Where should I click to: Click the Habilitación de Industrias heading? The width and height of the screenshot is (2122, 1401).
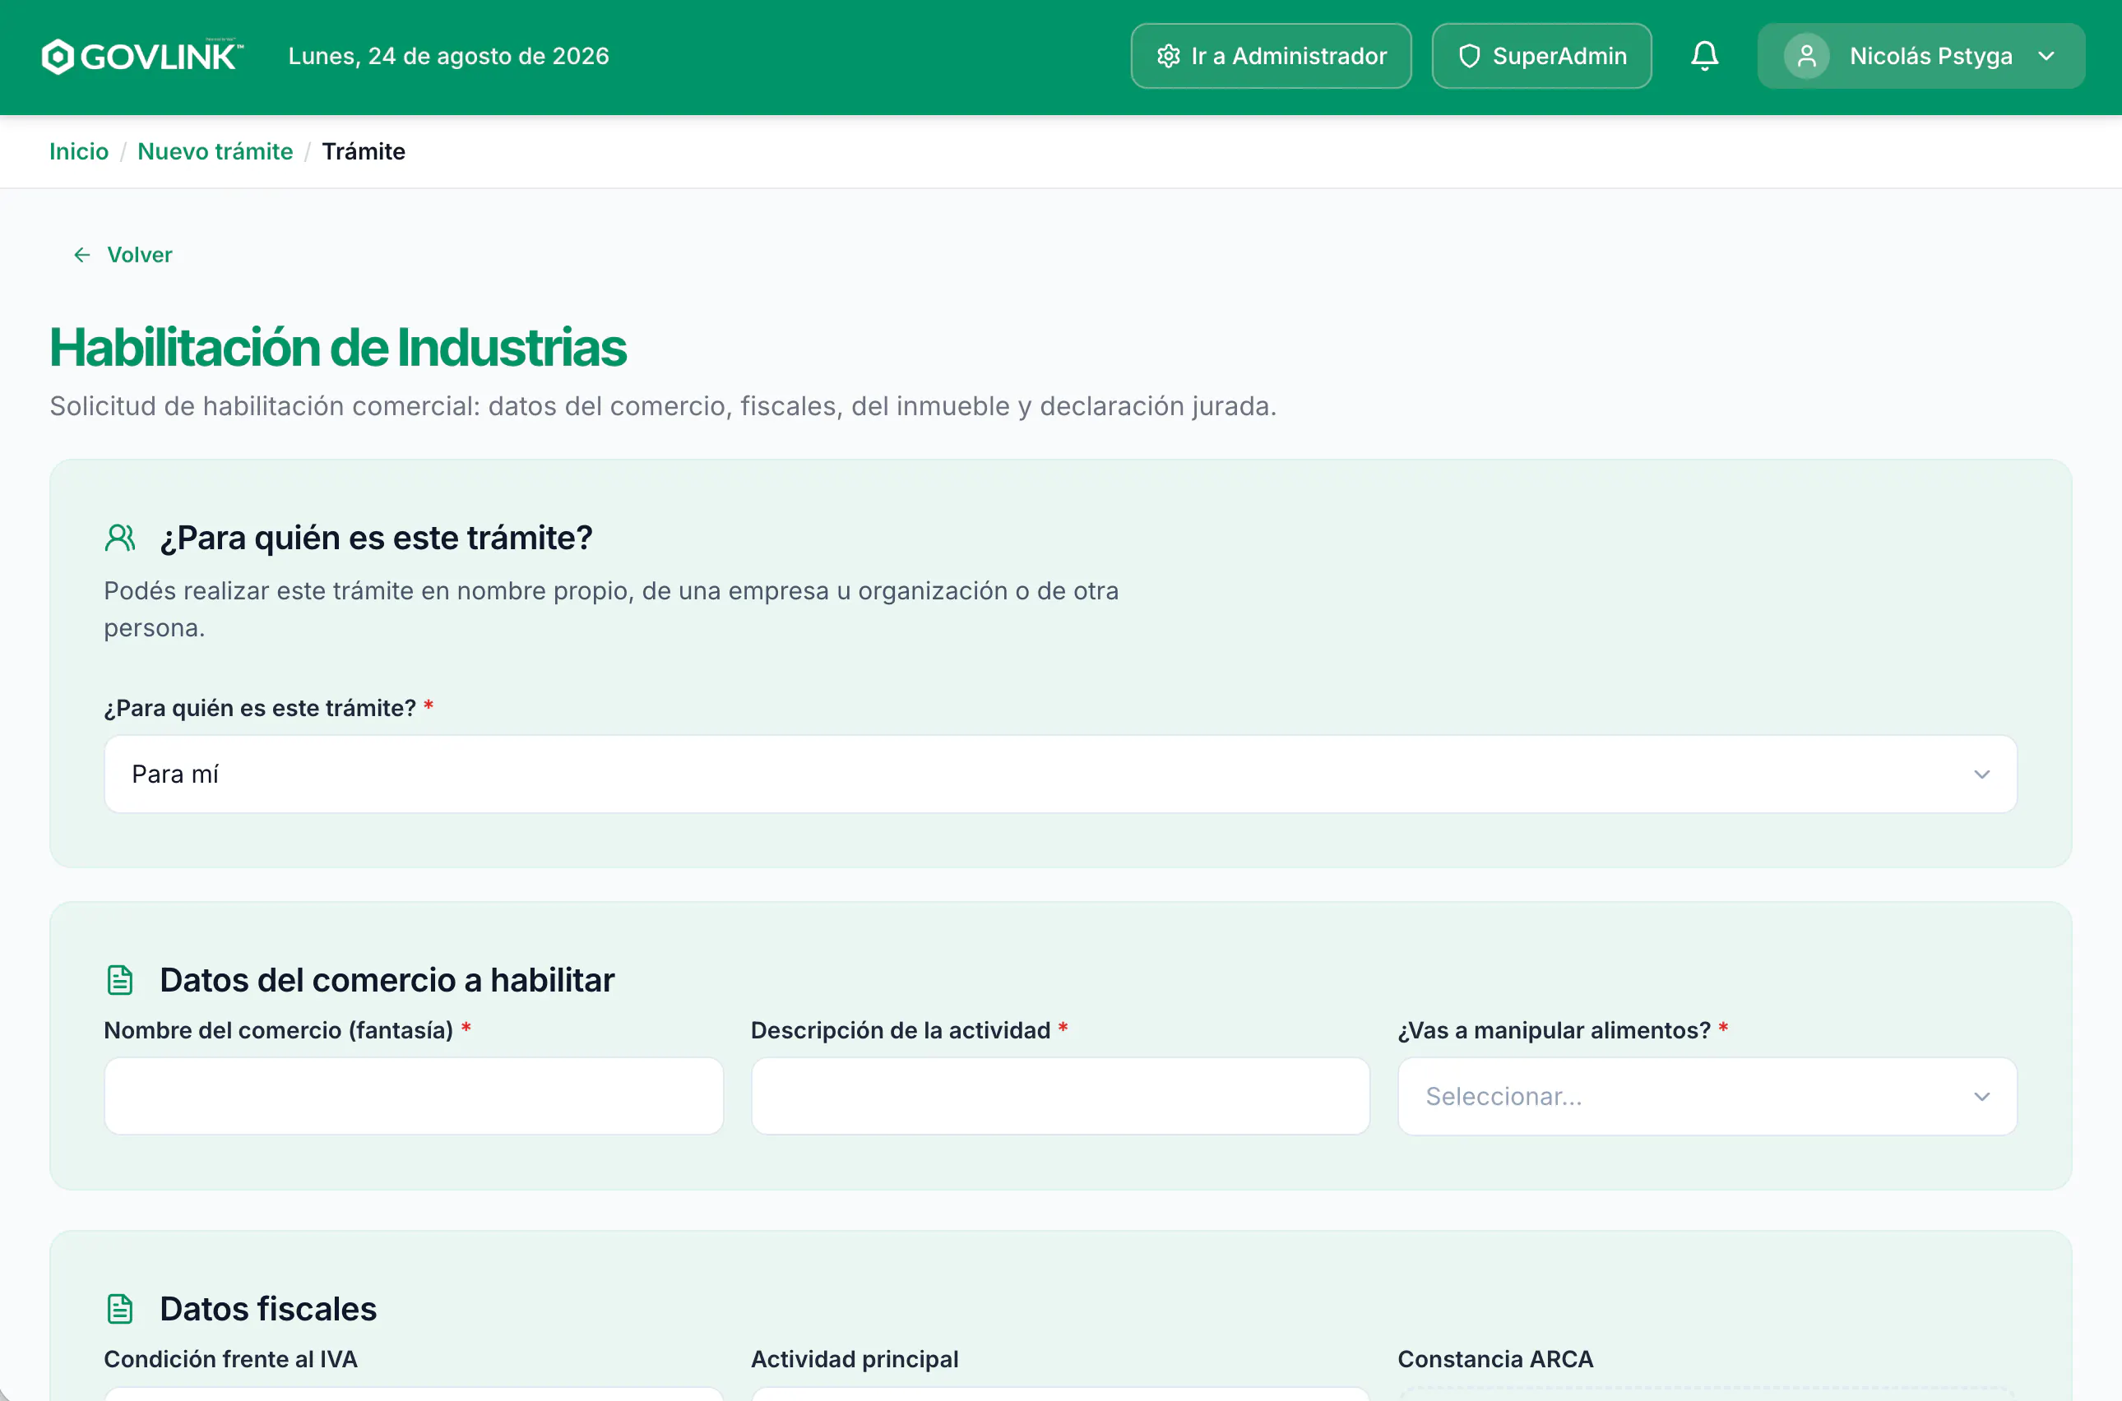pos(338,347)
